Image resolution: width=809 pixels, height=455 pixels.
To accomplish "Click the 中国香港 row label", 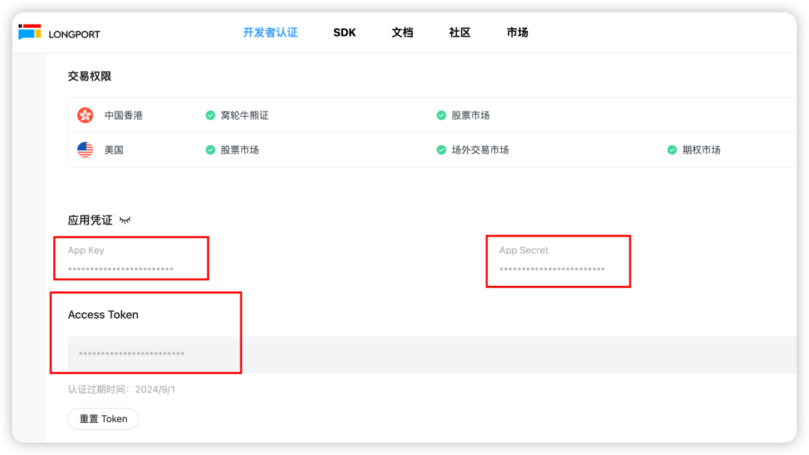I will coord(124,115).
